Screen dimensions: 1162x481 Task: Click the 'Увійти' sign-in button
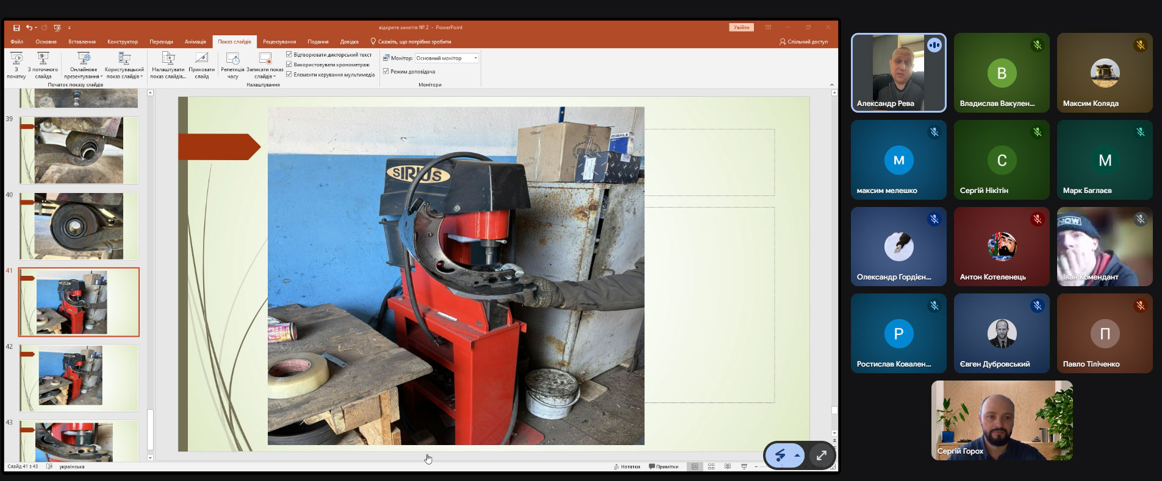pyautogui.click(x=741, y=27)
